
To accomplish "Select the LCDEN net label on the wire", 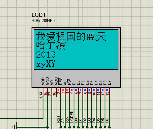I will pyautogui.click(x=72, y=117).
